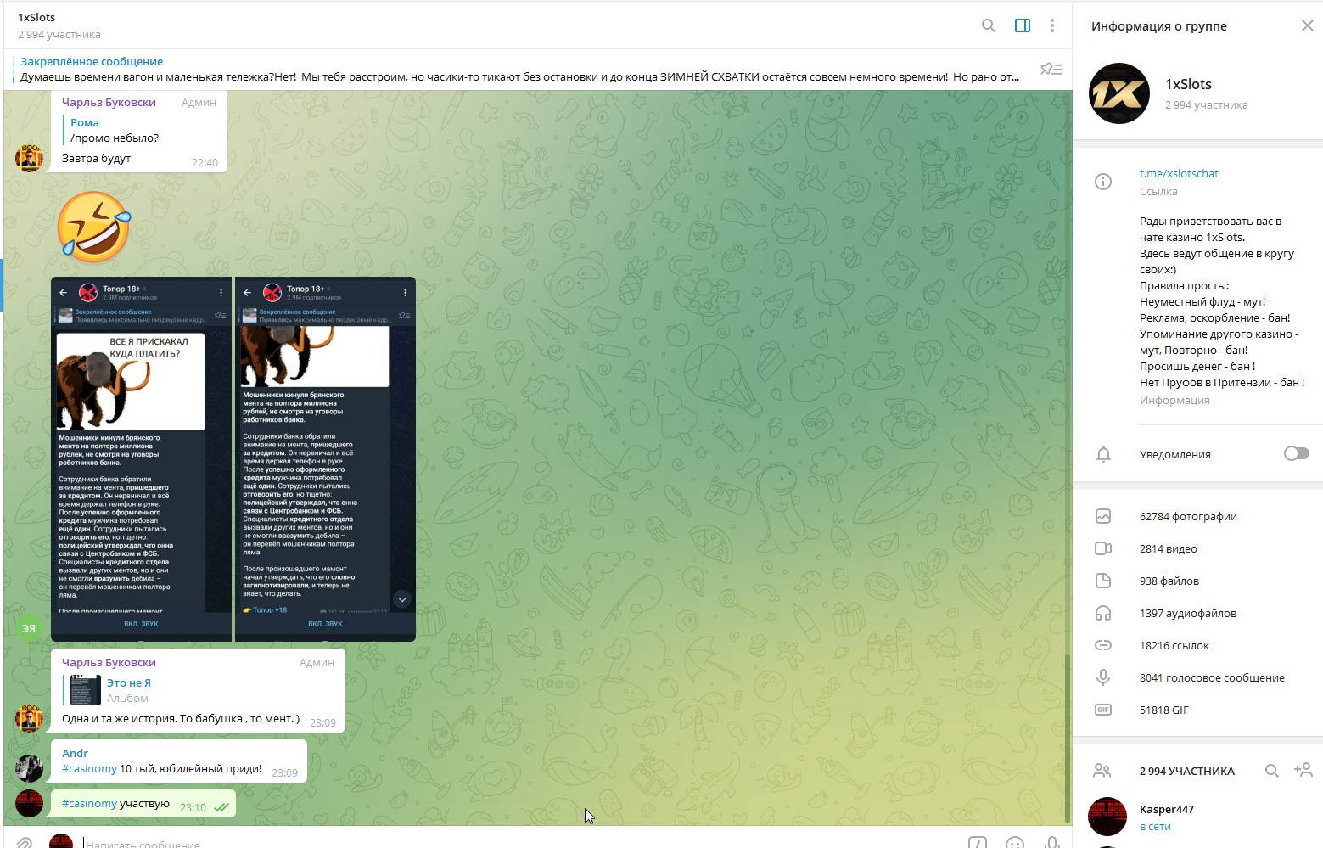This screenshot has height=848, width=1323.
Task: Open the emoji picker icon
Action: (x=1014, y=843)
